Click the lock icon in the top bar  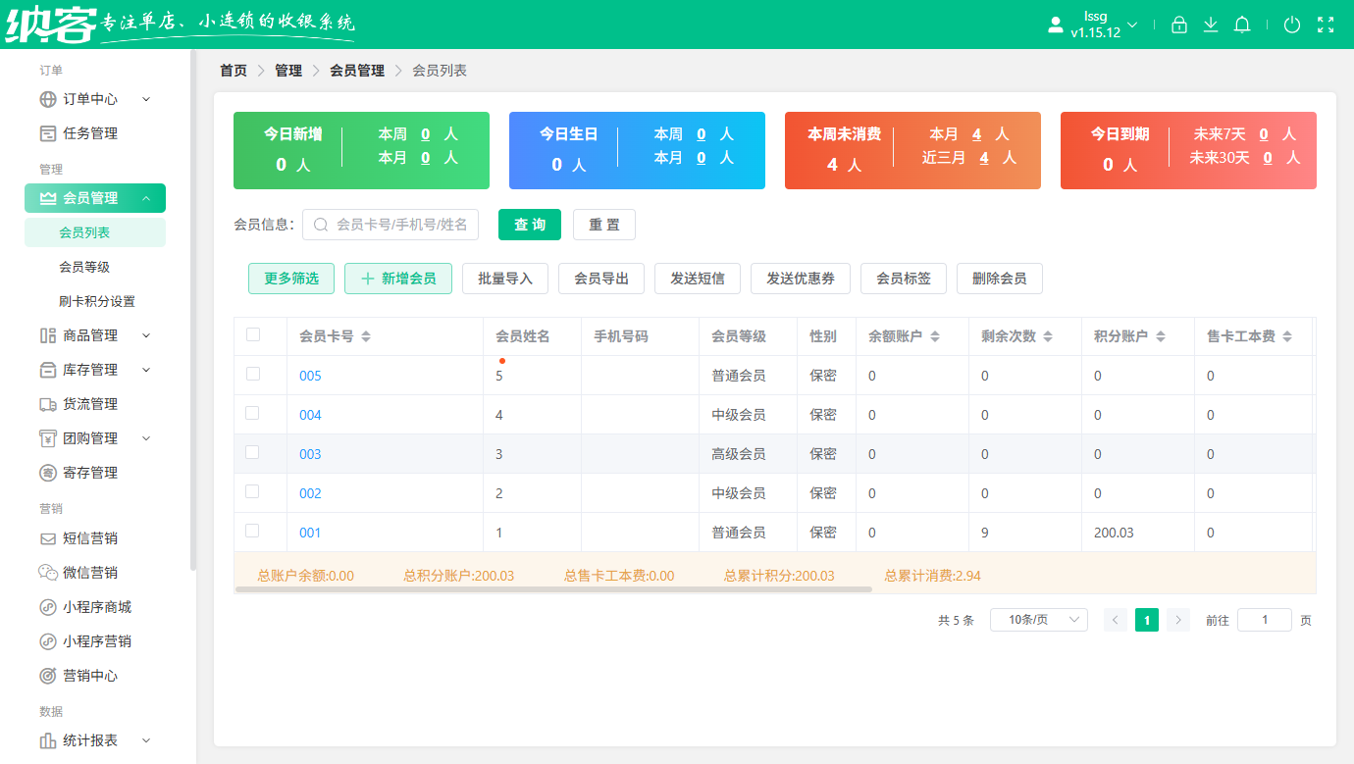(x=1178, y=25)
